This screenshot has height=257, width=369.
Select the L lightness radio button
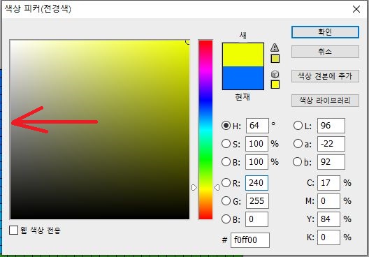click(x=298, y=126)
